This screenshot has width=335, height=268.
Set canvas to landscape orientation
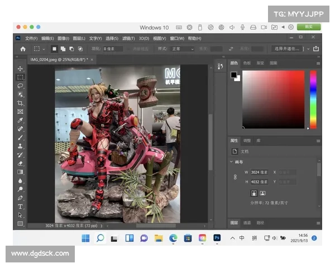pos(262,193)
